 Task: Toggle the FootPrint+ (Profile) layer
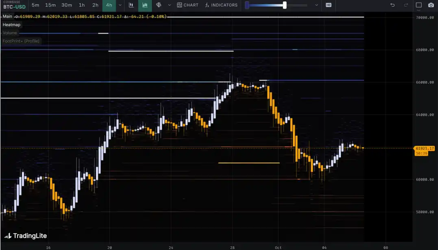tap(21, 41)
